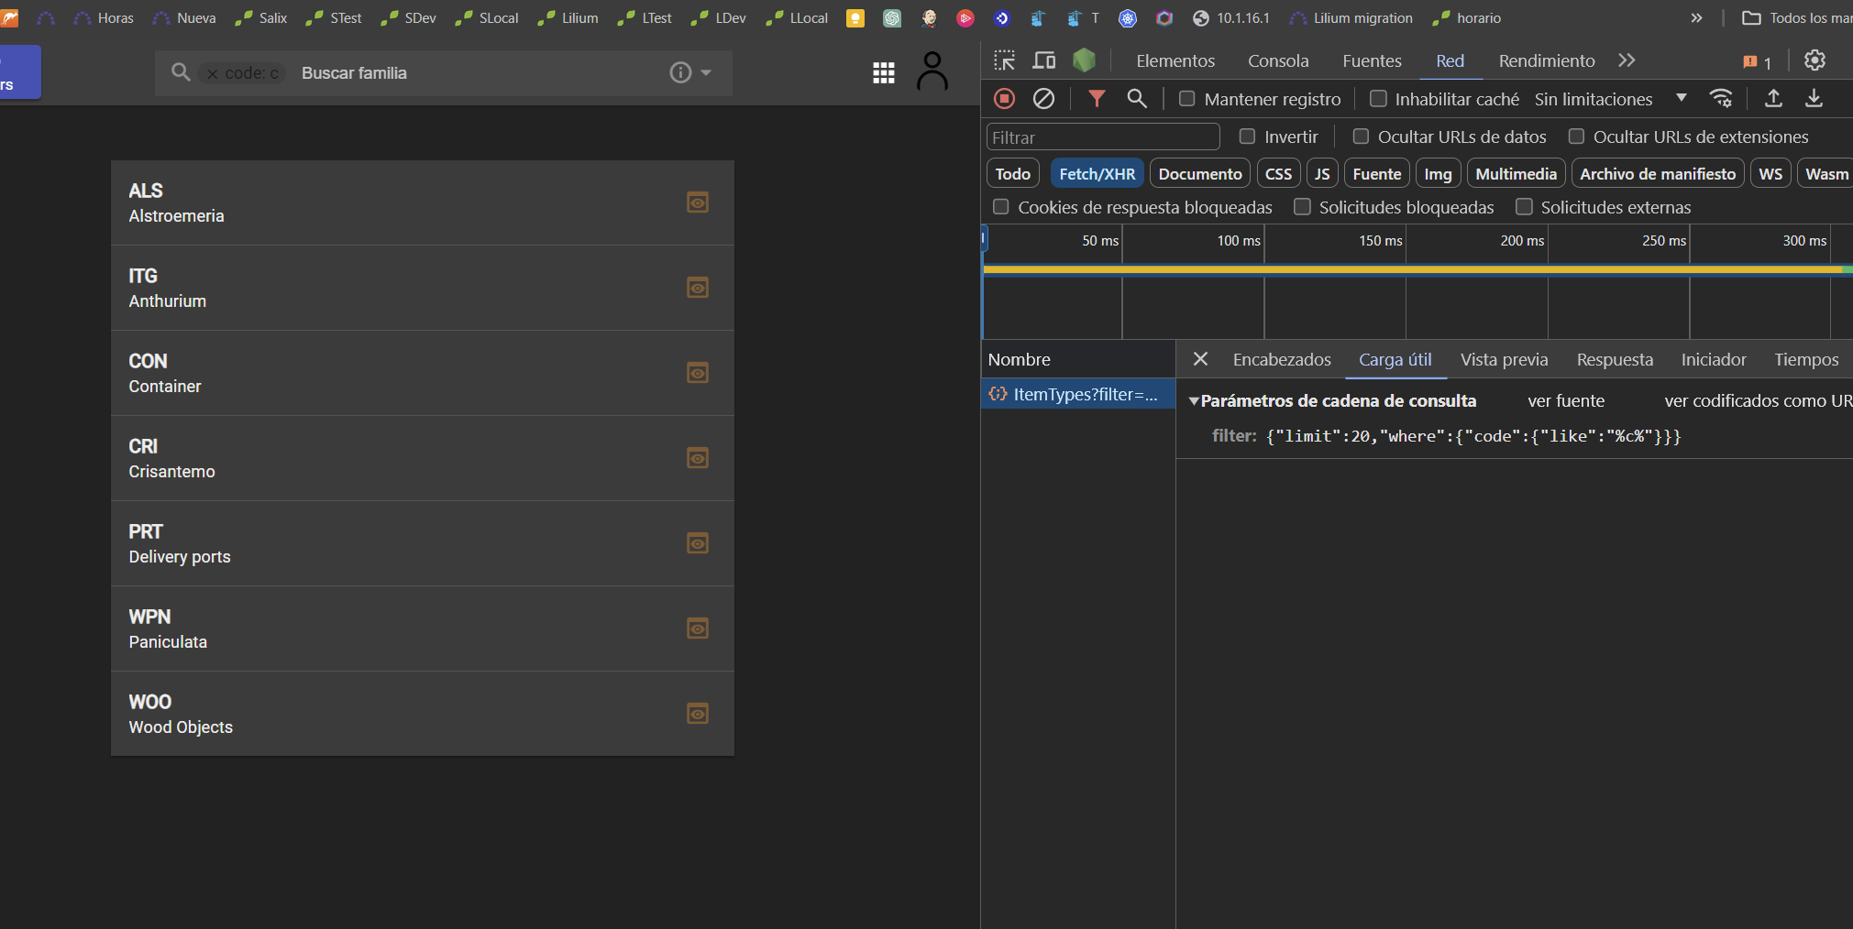The height and width of the screenshot is (929, 1853).
Task: Select the ItemTypes?filter request row
Action: click(1077, 394)
